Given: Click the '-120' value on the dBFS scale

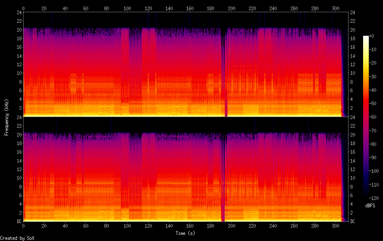Looking at the screenshot, I should (374, 198).
